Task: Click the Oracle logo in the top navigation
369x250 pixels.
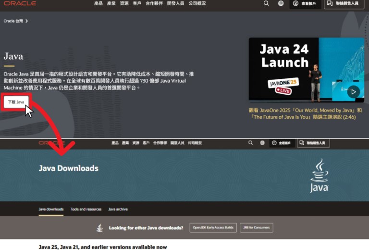Action: [20, 3]
